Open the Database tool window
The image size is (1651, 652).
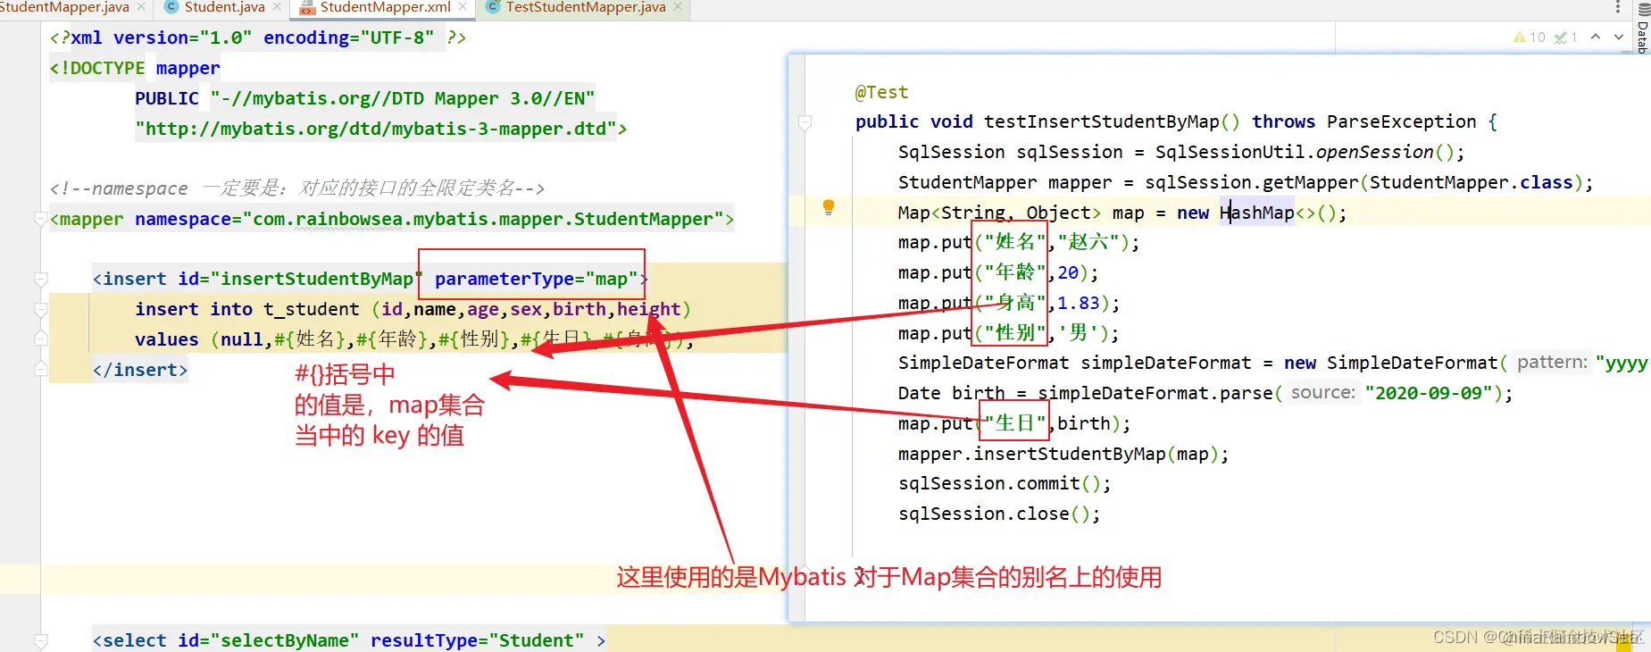[1642, 29]
